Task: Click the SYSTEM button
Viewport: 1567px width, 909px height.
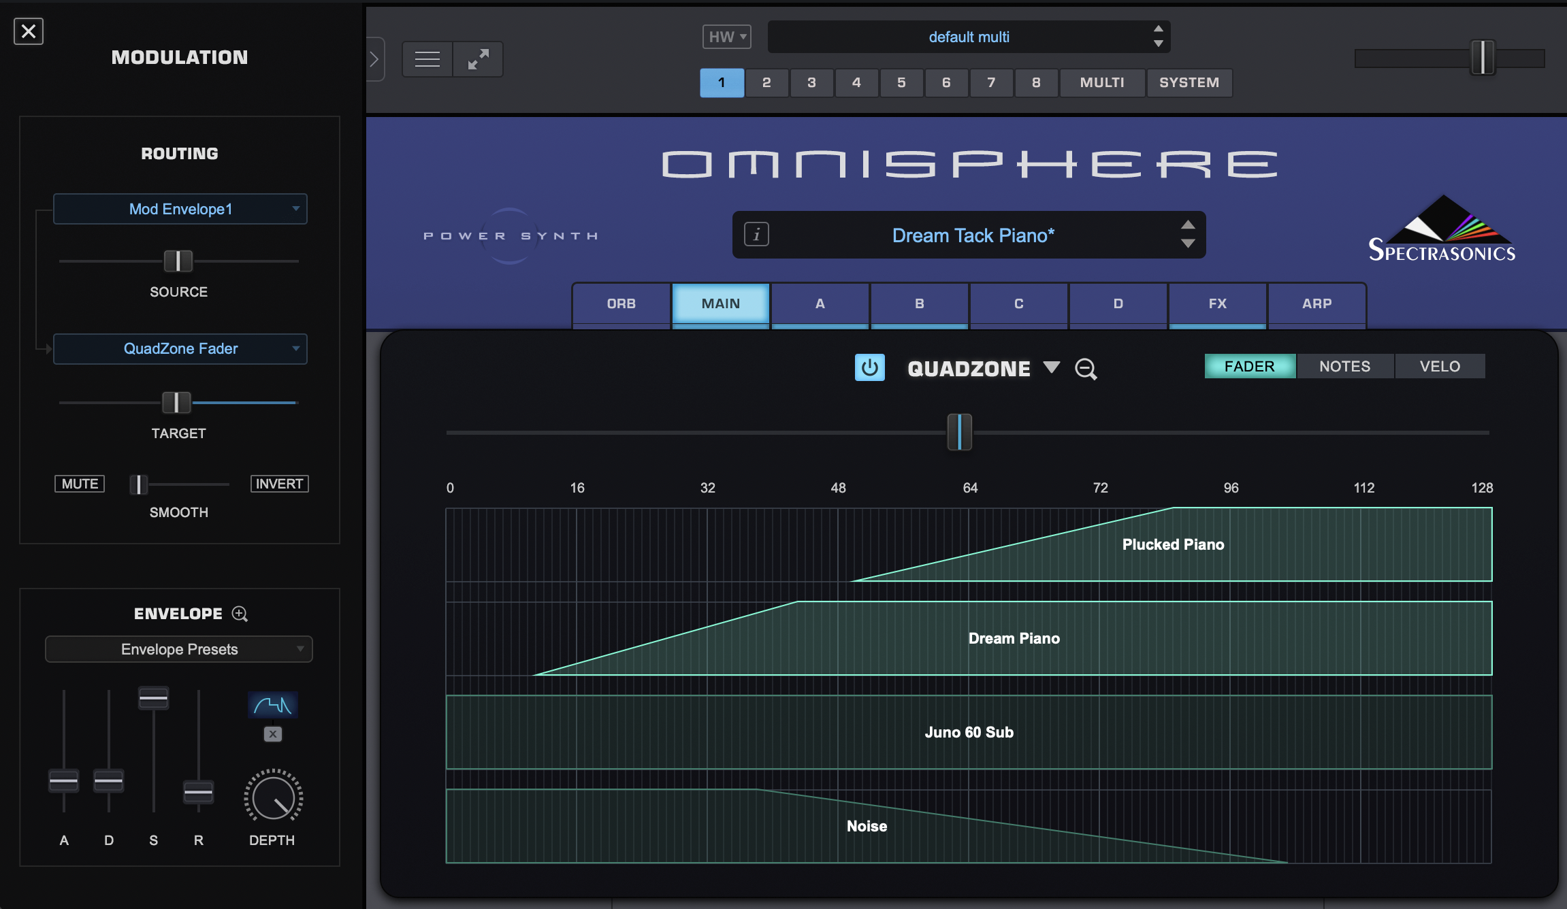Action: point(1189,82)
